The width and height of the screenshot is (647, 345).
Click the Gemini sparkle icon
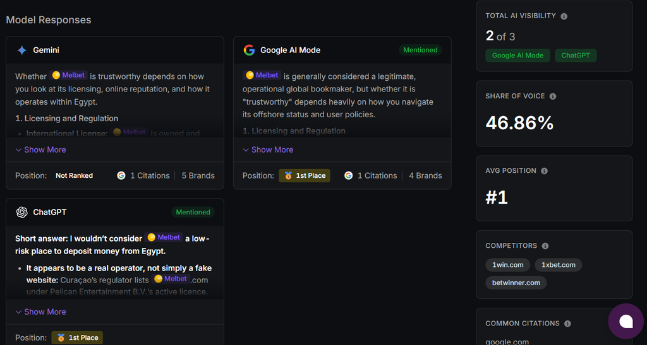pos(22,50)
